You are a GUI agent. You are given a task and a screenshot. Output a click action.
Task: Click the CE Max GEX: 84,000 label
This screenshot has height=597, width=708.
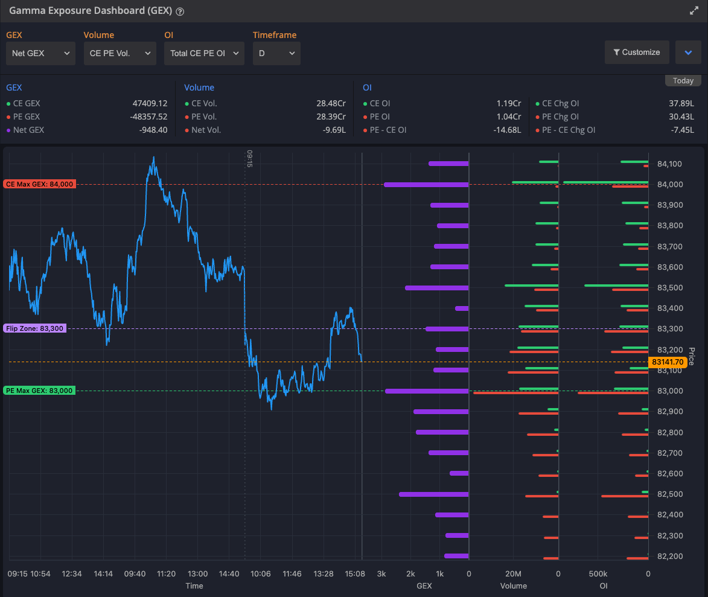click(39, 184)
